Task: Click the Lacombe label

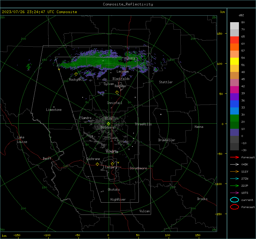Action: click(x=123, y=71)
